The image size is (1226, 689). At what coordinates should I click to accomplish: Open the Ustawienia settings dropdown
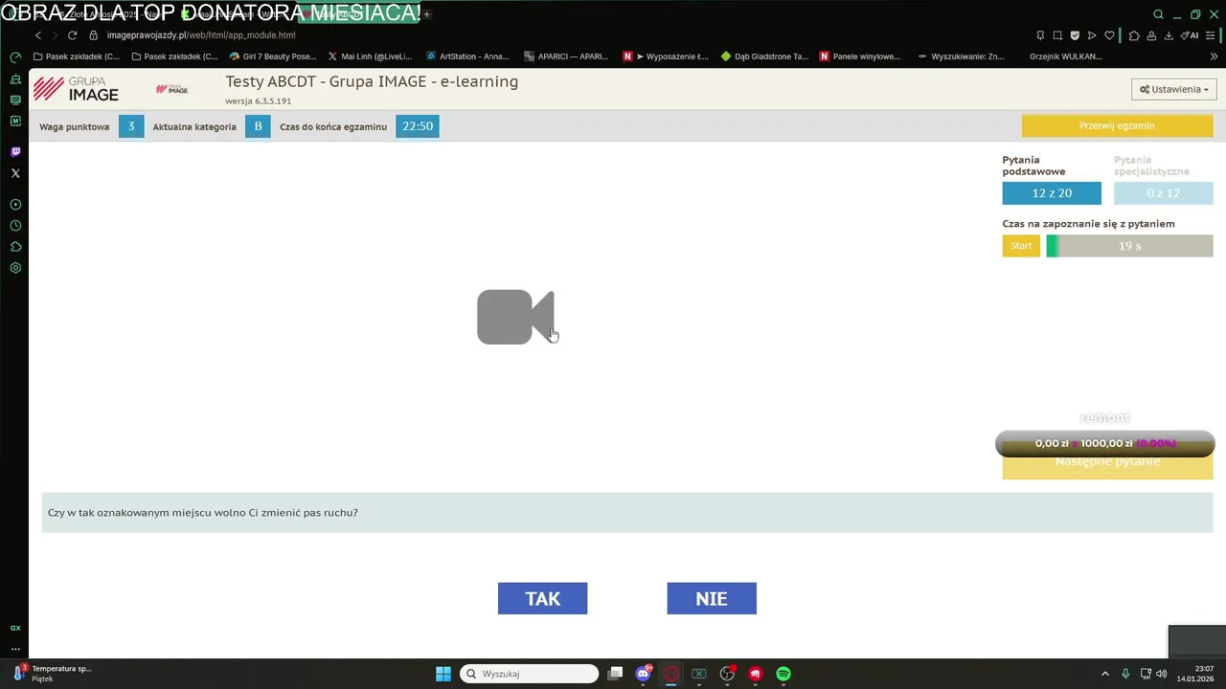pyautogui.click(x=1173, y=89)
